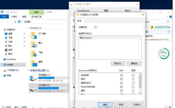Click the permissions list scroll-up arrow
Viewport: 175px width, 108px height.
pyautogui.click(x=140, y=74)
